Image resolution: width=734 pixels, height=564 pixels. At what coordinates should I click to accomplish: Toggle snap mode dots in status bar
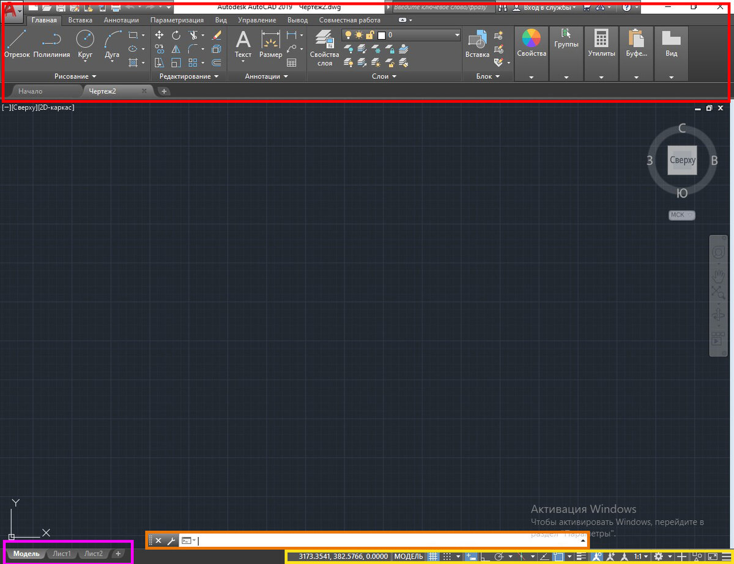[447, 557]
